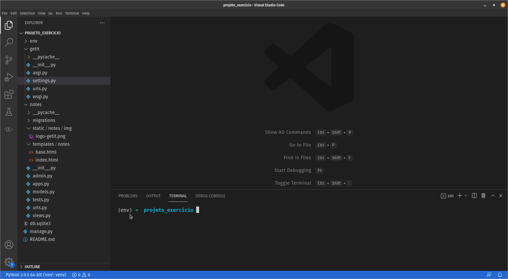The height and width of the screenshot is (279, 508).
Task: Open the Explorer view in activity bar
Action: [9, 25]
